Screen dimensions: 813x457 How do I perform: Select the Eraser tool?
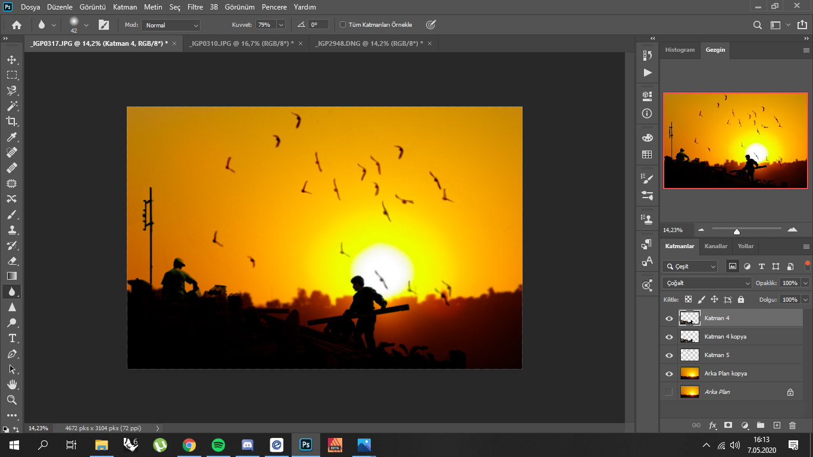[12, 261]
